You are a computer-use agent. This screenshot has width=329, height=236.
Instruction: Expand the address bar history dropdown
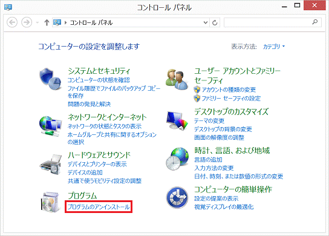click(206, 22)
